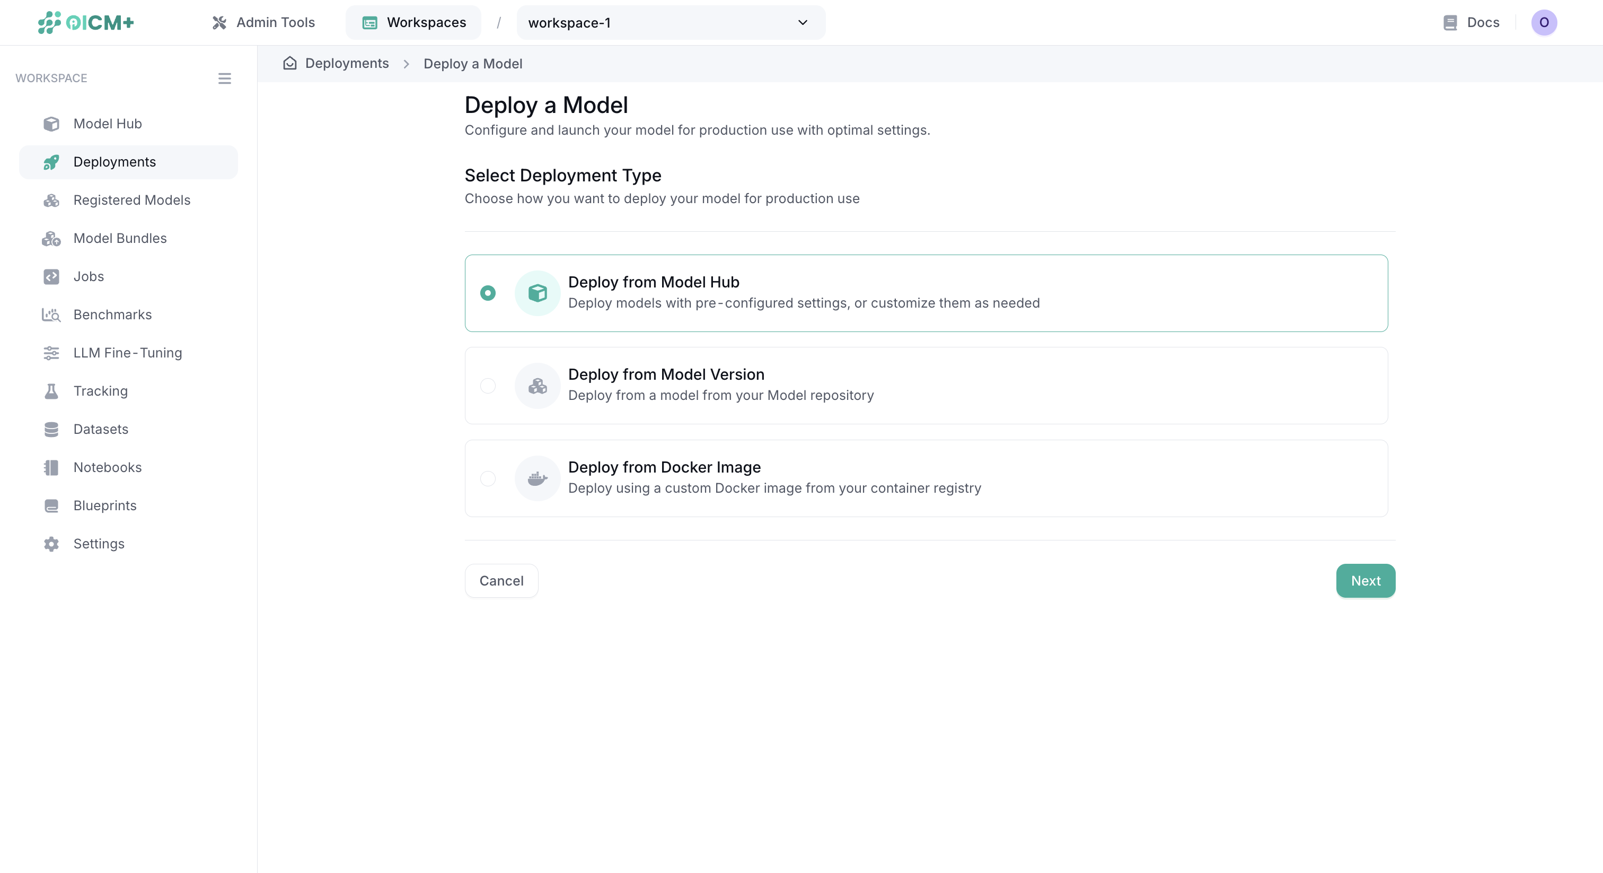Open the Model Hub sidebar section
The width and height of the screenshot is (1603, 873).
pyautogui.click(x=107, y=123)
